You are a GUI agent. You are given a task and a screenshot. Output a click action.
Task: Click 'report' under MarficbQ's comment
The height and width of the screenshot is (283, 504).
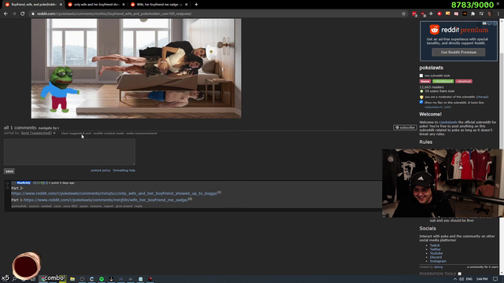(x=109, y=206)
